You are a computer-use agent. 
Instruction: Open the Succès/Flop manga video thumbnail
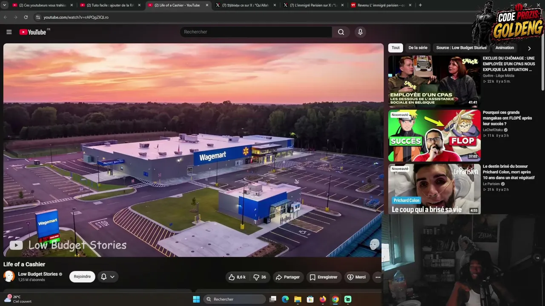pyautogui.click(x=434, y=135)
